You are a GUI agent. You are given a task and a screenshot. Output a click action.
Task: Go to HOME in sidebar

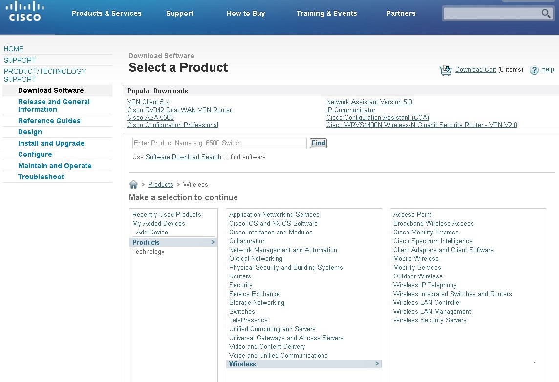tap(14, 49)
